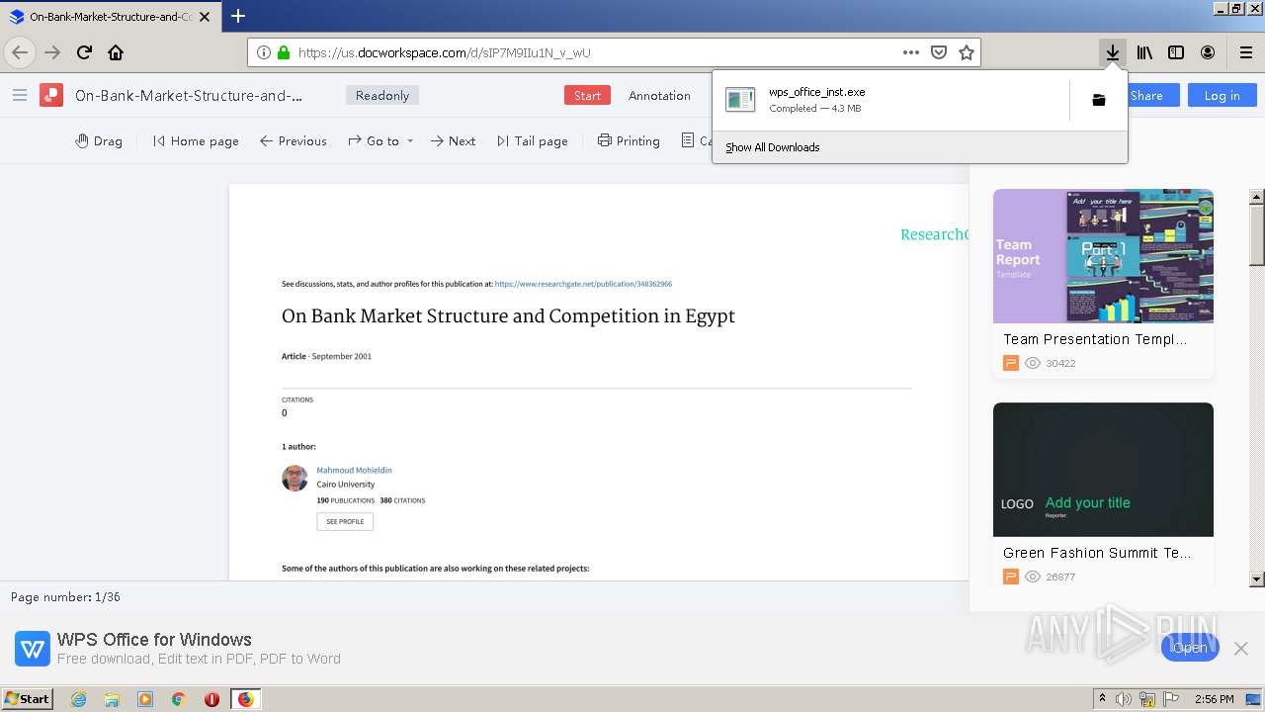Close the WPS Office for Windows banner

1240,649
